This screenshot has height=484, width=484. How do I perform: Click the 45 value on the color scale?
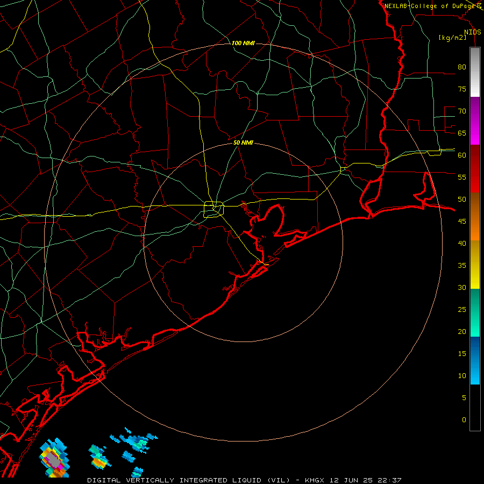pyautogui.click(x=462, y=222)
